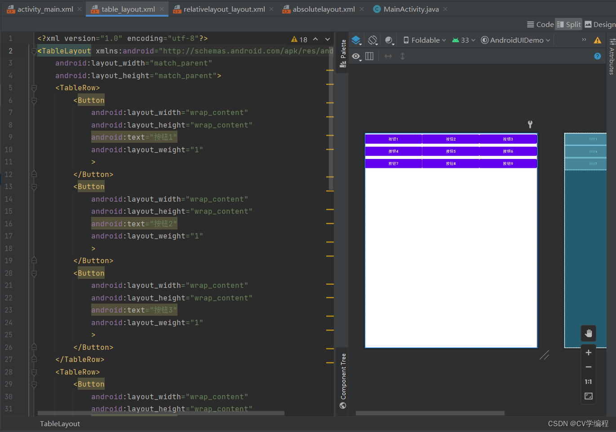
Task: Close the table_layout.xml tab
Action: coord(162,9)
